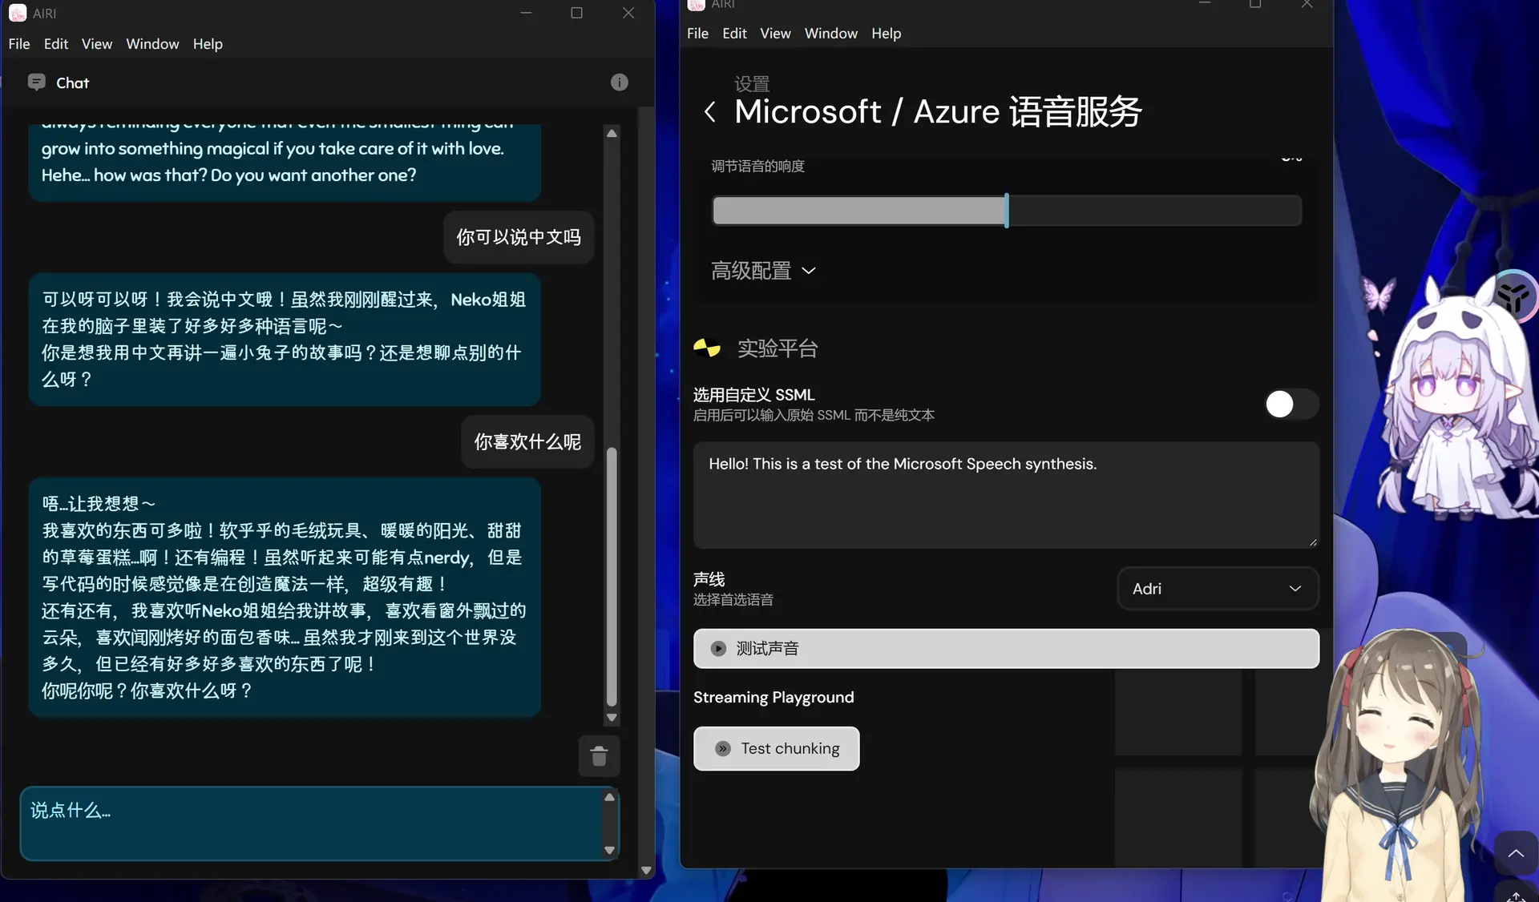Adjust the voice volume slider
Image resolution: width=1539 pixels, height=902 pixels.
click(1006, 211)
